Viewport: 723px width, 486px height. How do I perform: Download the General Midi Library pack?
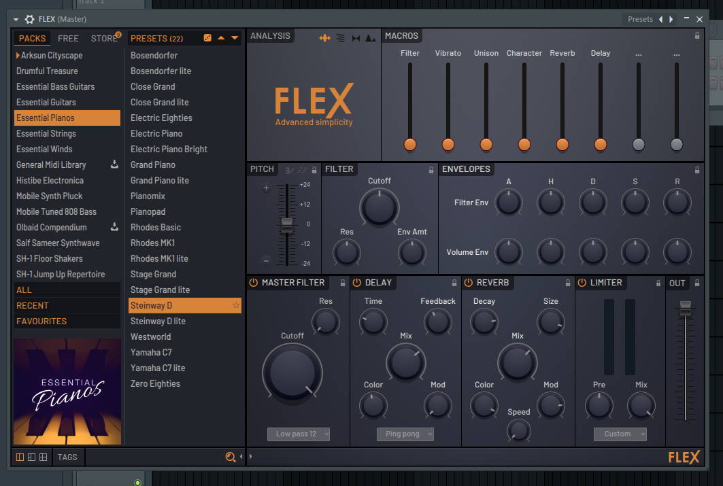(114, 164)
